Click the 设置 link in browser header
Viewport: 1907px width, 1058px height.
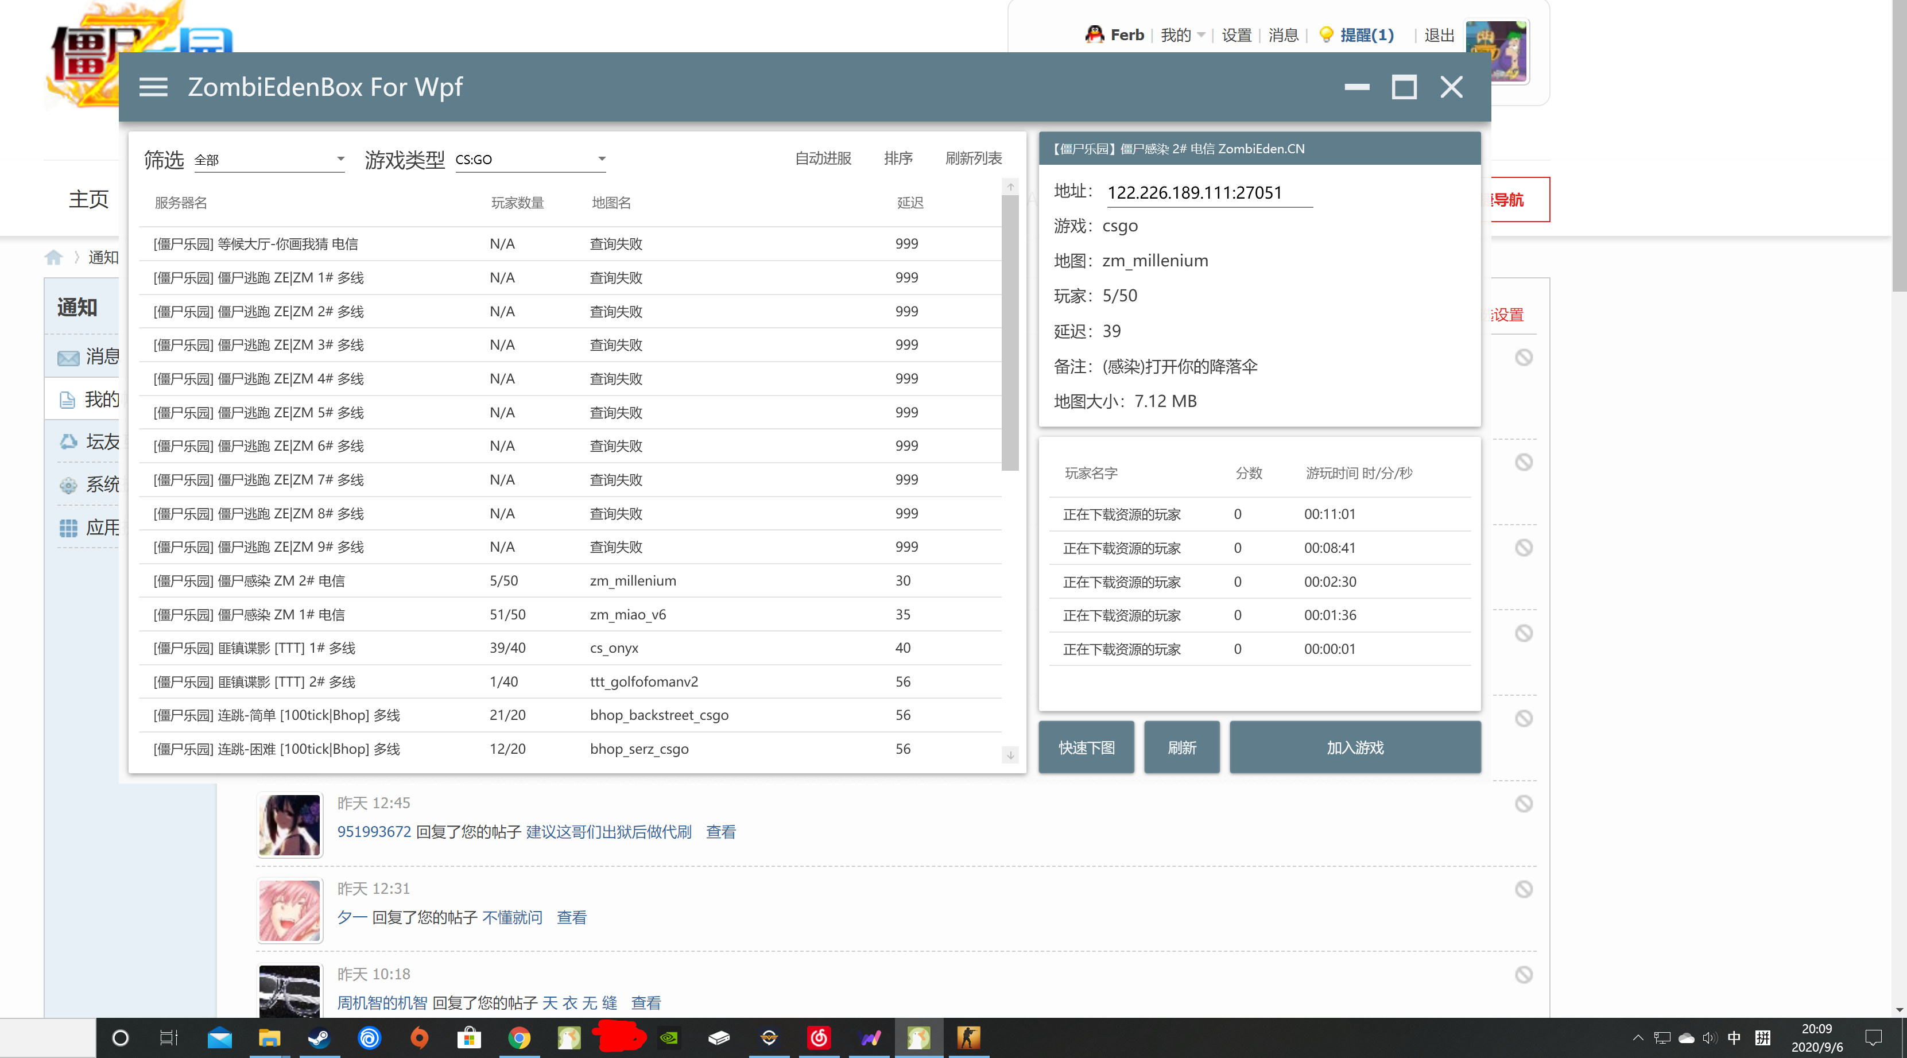pyautogui.click(x=1237, y=35)
